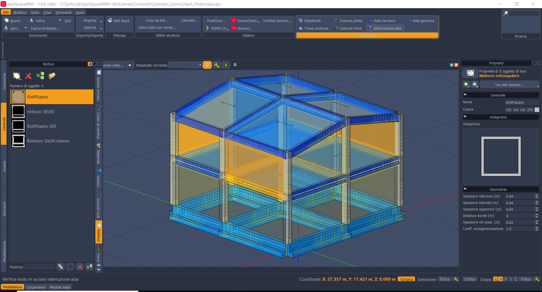Delete selected reinforcement with red X
The width and height of the screenshot is (542, 292).
[28, 76]
